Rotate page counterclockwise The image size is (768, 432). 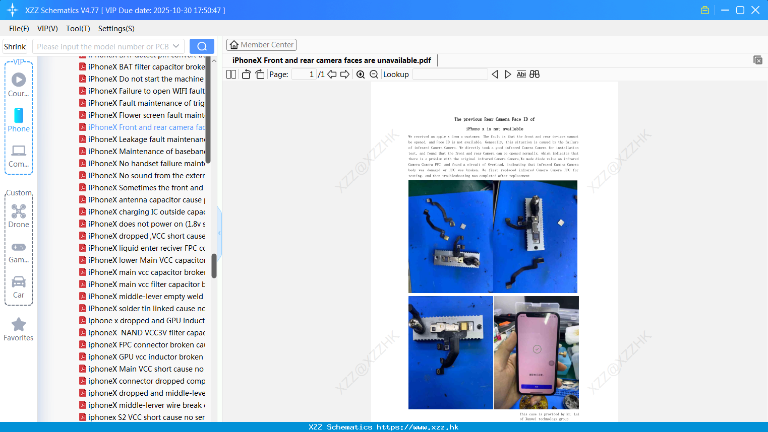(x=246, y=75)
